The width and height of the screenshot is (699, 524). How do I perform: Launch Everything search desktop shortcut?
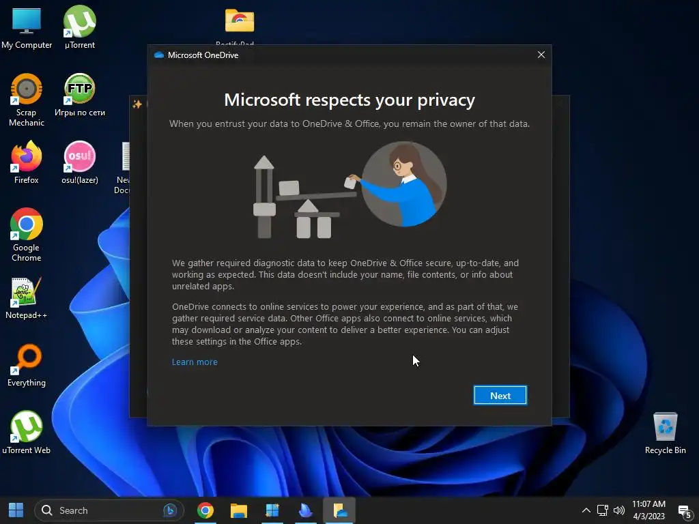pos(27,366)
